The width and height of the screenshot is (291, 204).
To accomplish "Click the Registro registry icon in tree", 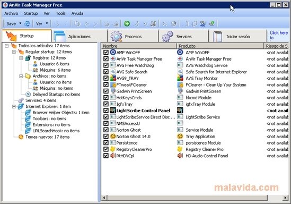I will pos(28,58).
